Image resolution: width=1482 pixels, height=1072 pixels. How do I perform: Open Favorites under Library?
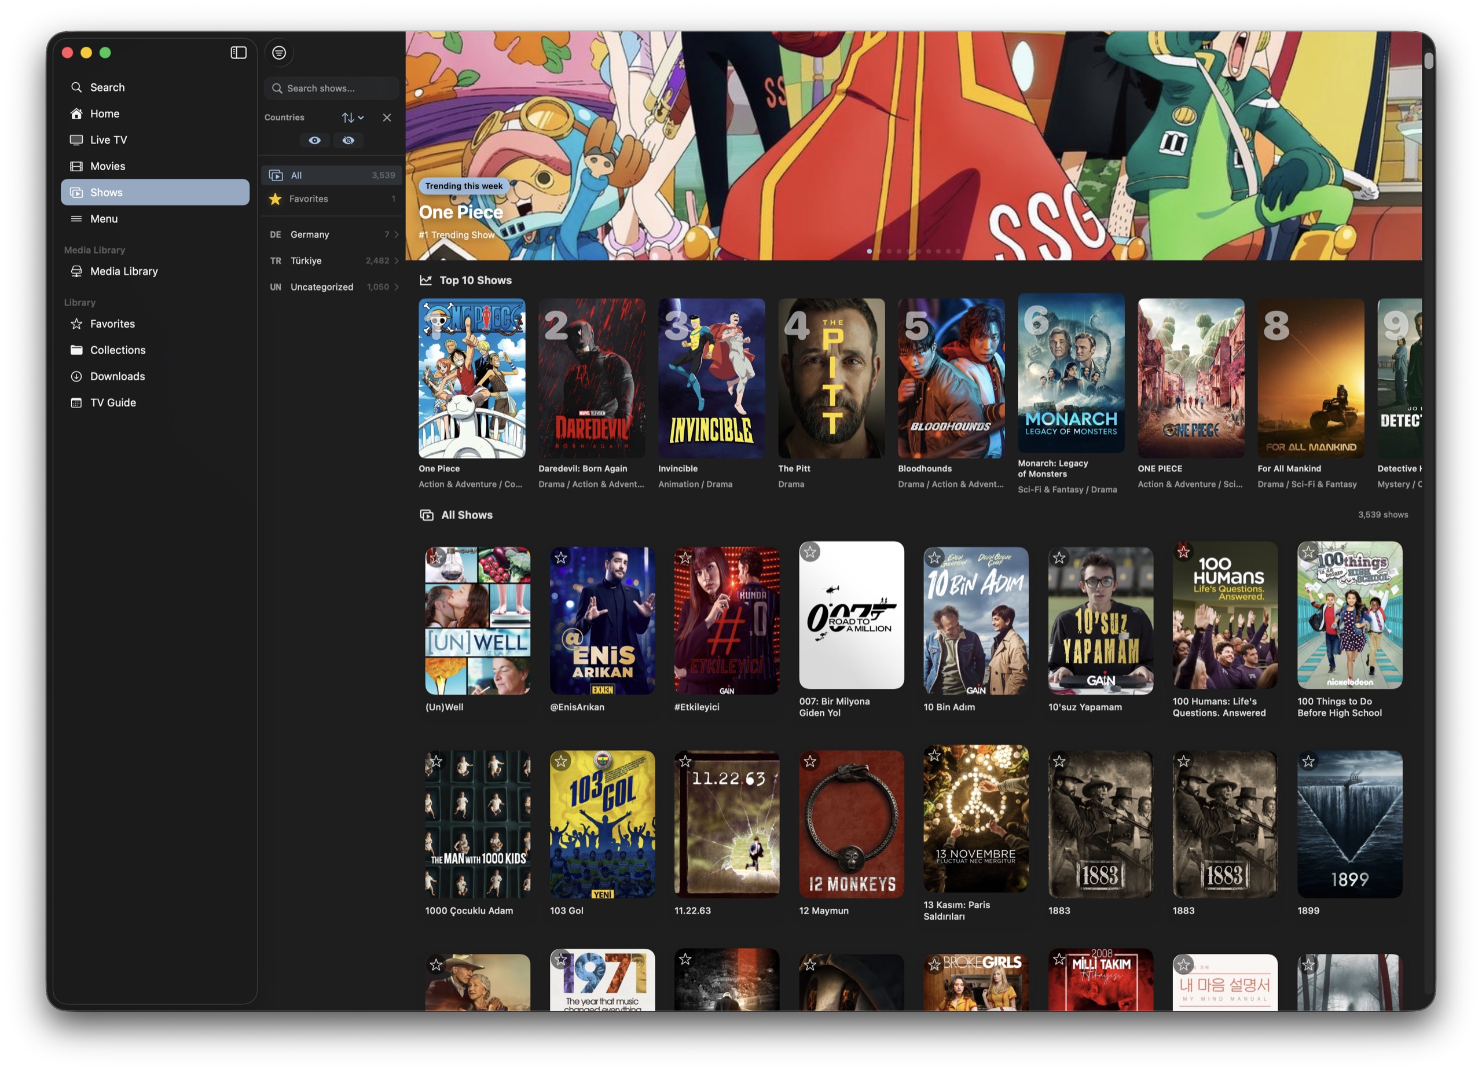(155, 324)
